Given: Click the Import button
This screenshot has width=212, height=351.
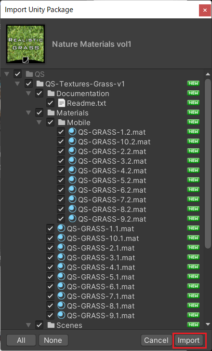Looking at the screenshot, I should pos(188,340).
